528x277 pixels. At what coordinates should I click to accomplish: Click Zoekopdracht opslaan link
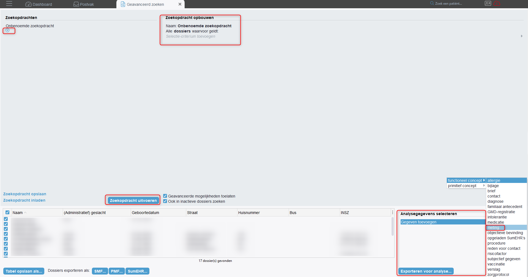point(25,194)
